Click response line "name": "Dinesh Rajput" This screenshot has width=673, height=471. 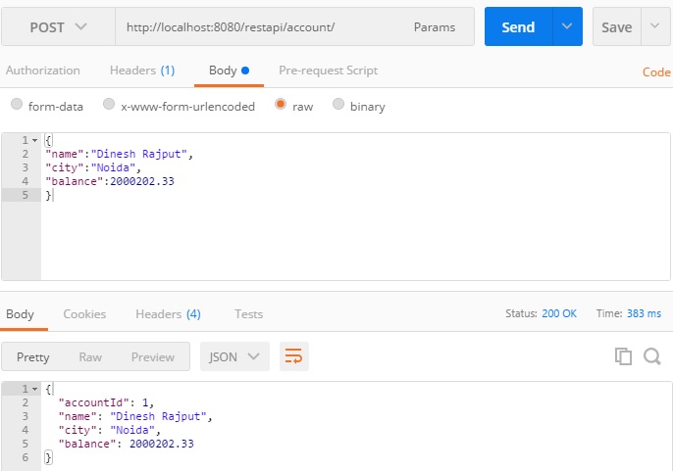click(x=135, y=416)
